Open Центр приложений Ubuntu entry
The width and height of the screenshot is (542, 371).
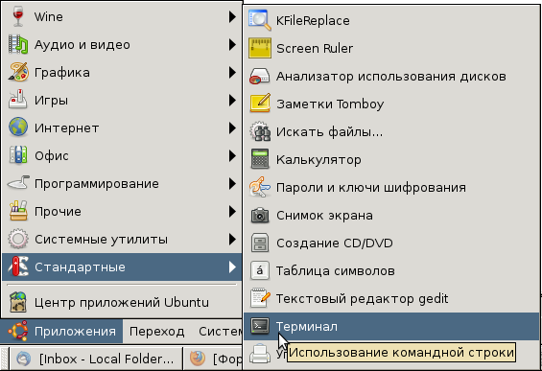[x=121, y=302]
